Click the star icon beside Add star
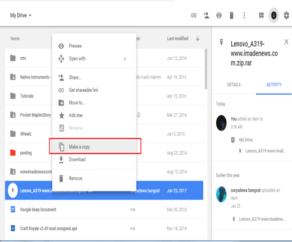292x242 pixels. [62, 115]
